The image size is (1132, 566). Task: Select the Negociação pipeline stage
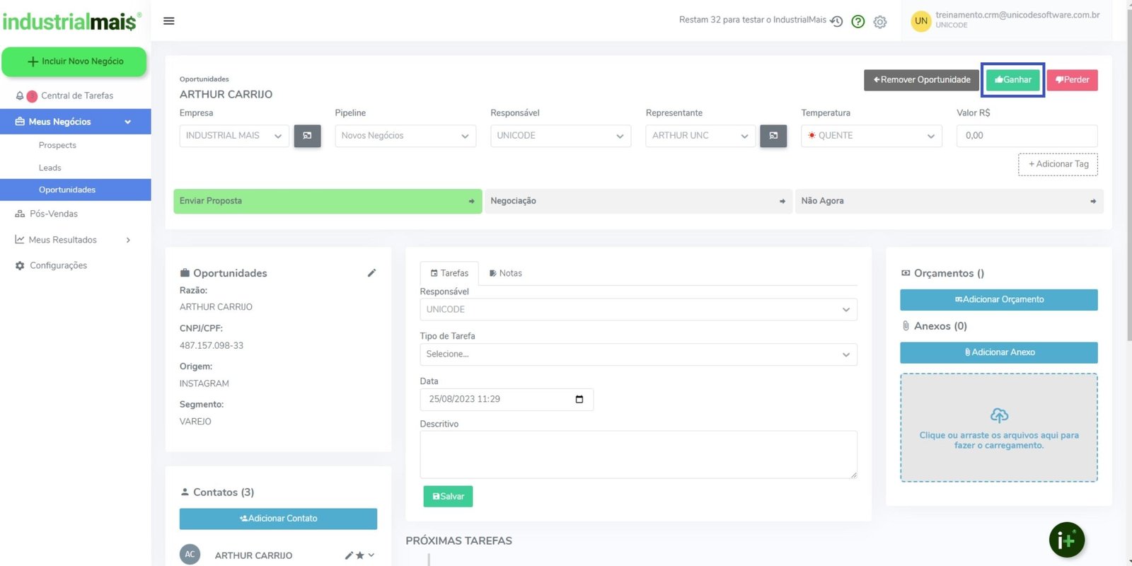coord(637,201)
